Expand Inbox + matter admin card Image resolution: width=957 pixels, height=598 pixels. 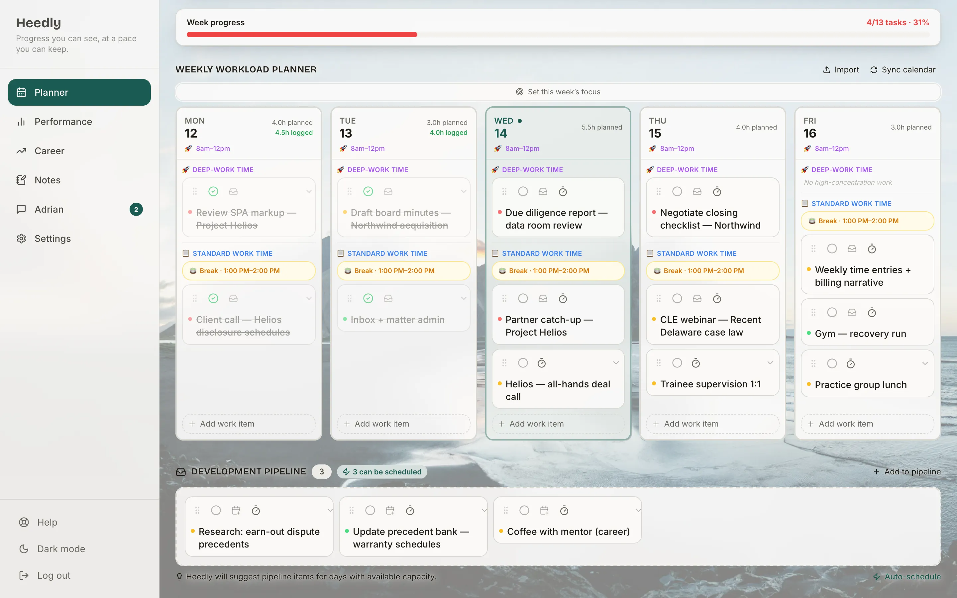[464, 299]
